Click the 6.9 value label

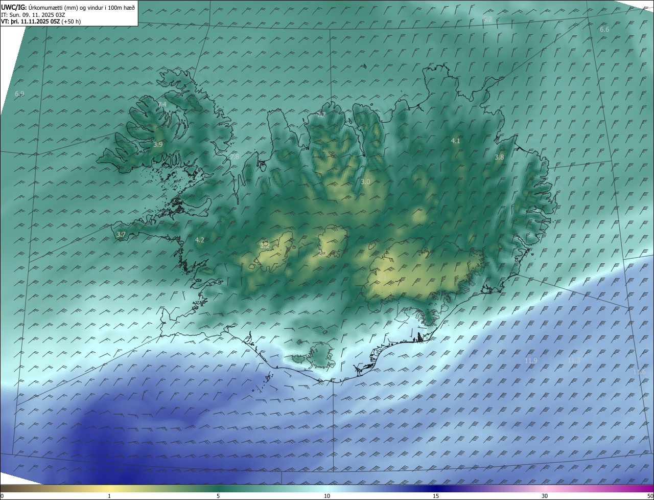(x=19, y=94)
